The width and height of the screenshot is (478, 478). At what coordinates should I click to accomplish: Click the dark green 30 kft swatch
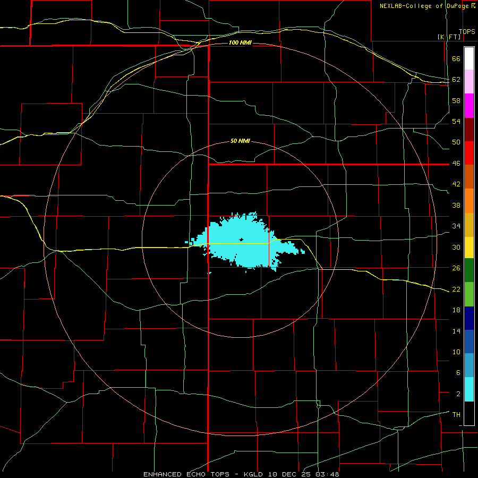pyautogui.click(x=469, y=270)
